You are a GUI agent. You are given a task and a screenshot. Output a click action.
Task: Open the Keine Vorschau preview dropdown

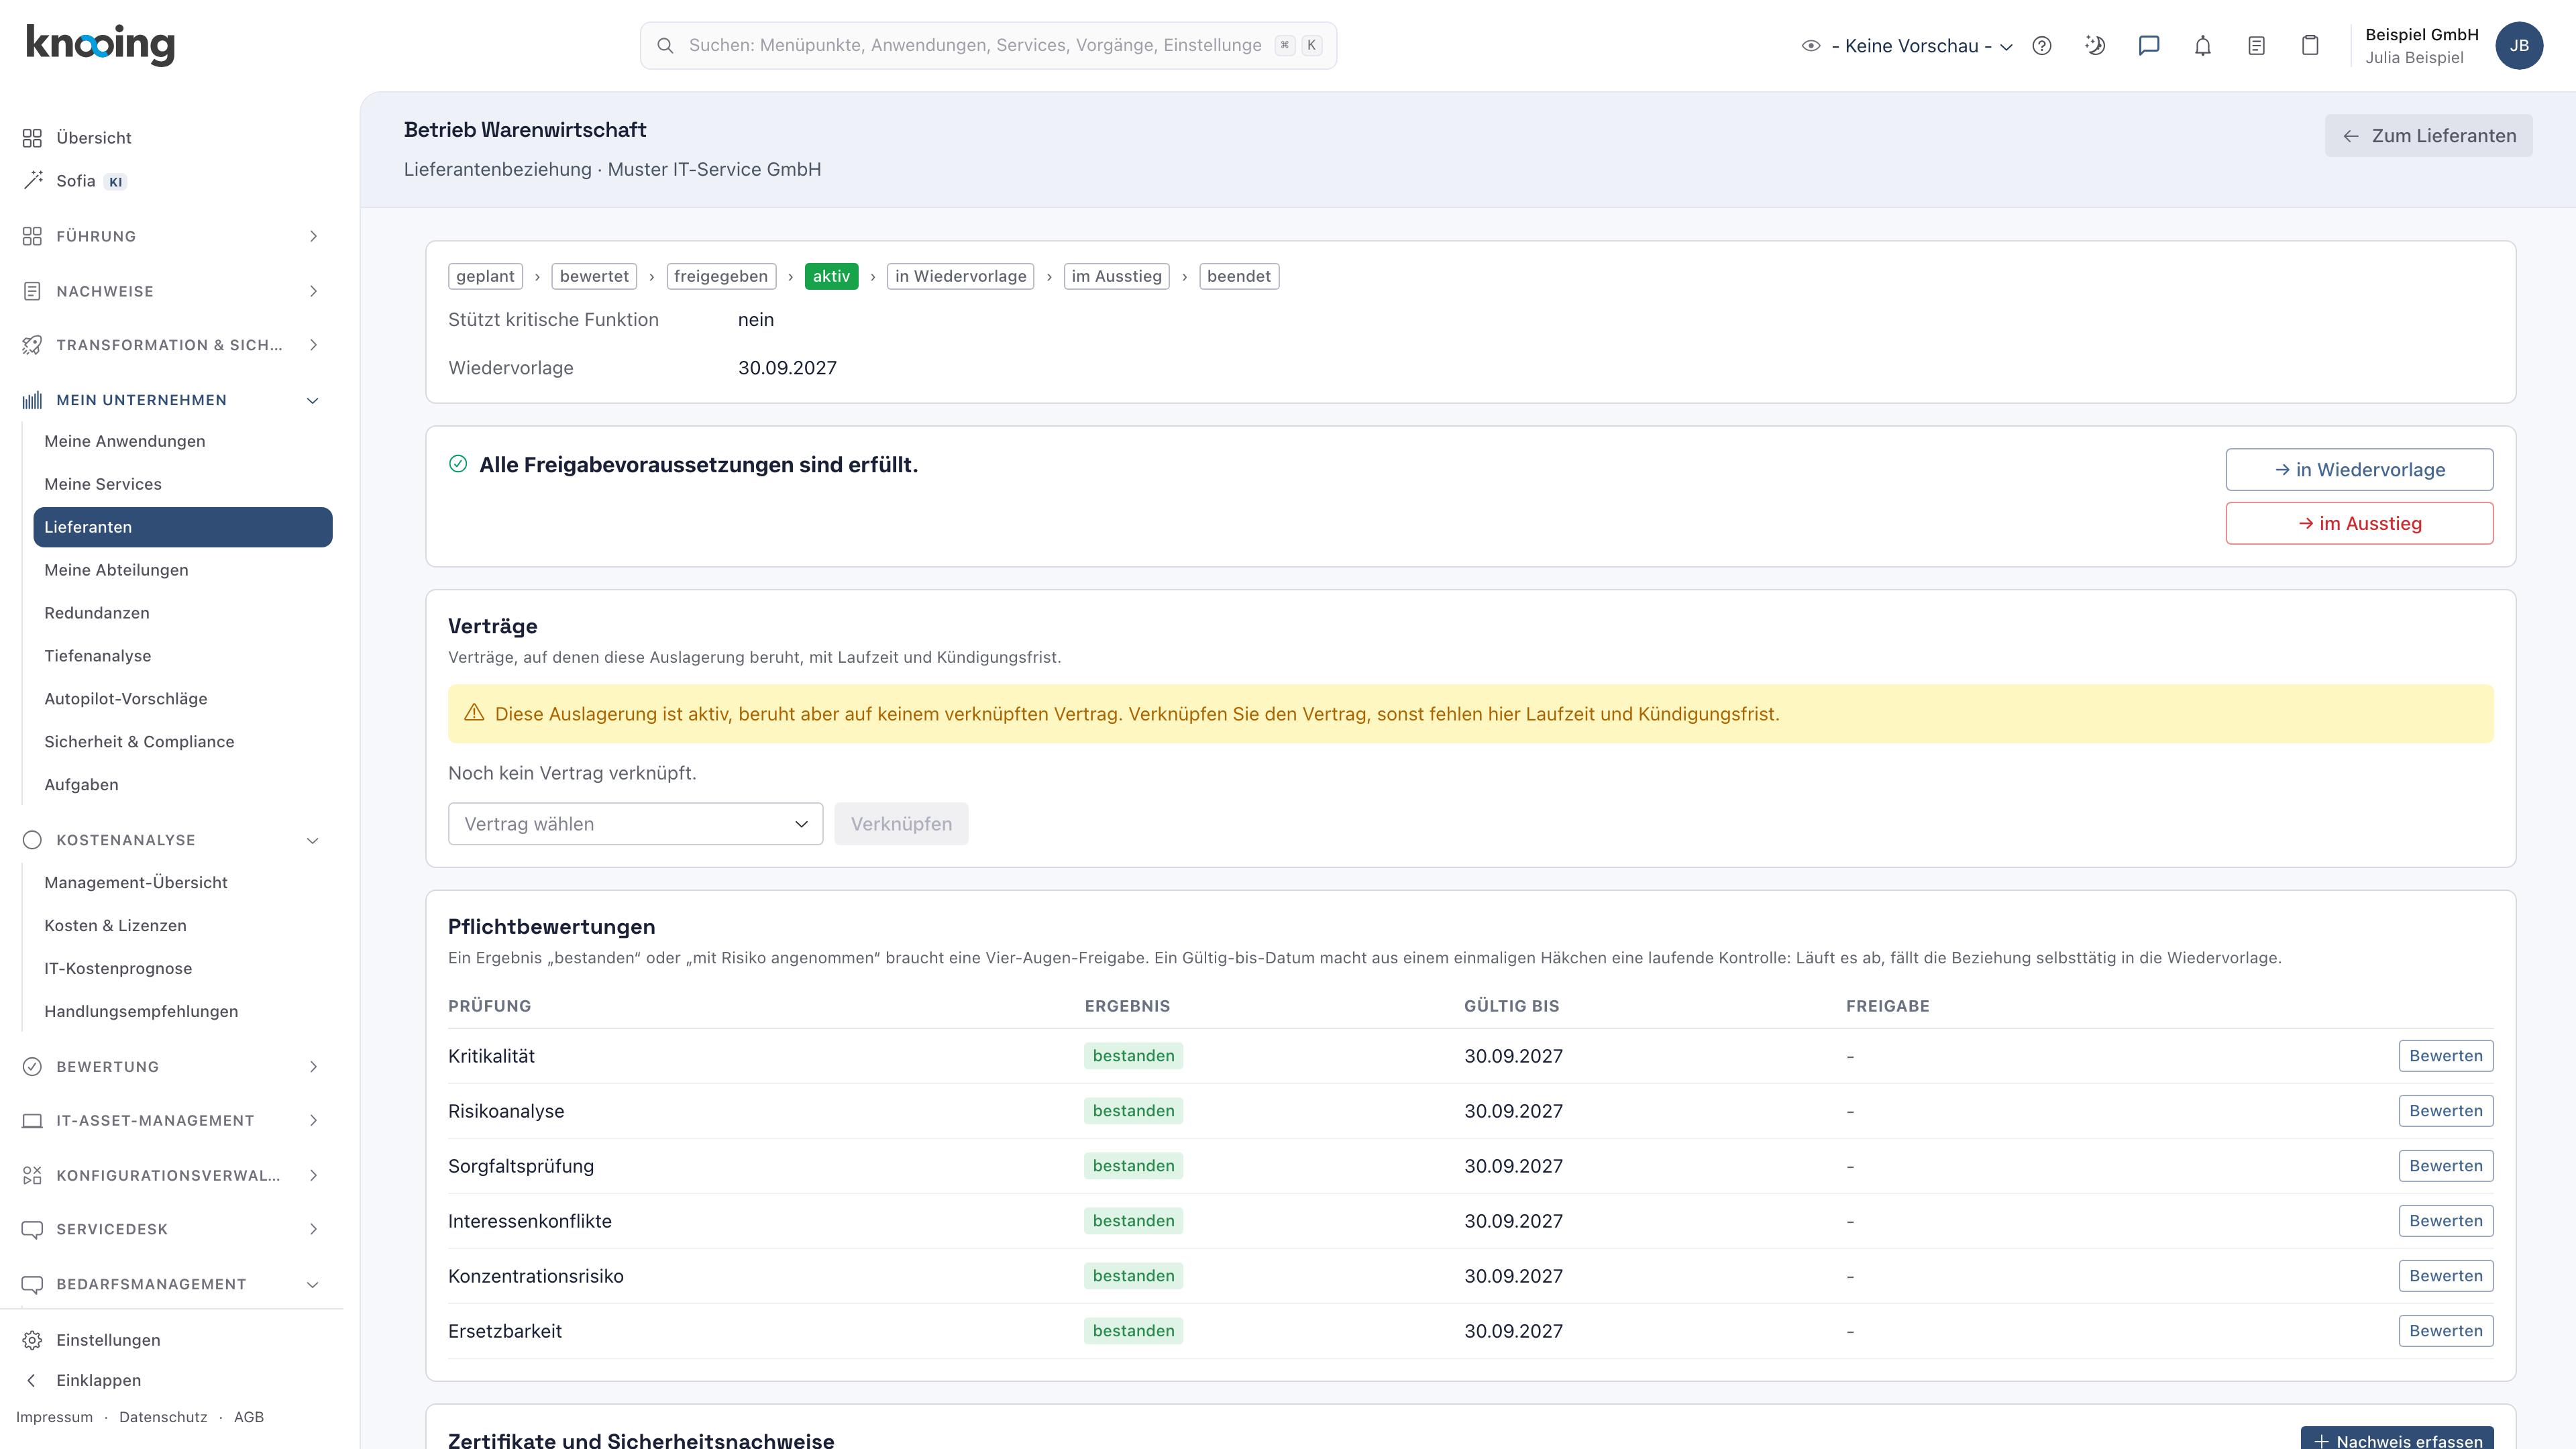coord(1907,46)
